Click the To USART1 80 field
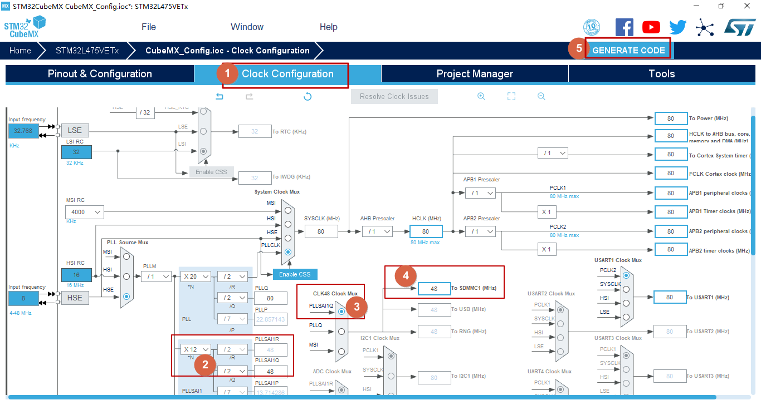 (670, 297)
